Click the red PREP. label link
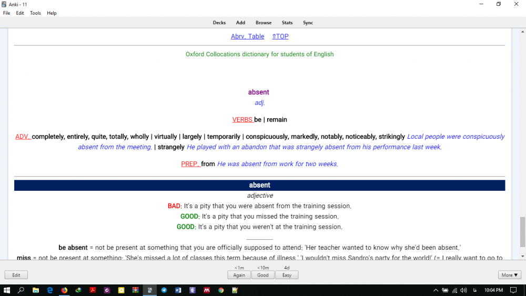 191,164
